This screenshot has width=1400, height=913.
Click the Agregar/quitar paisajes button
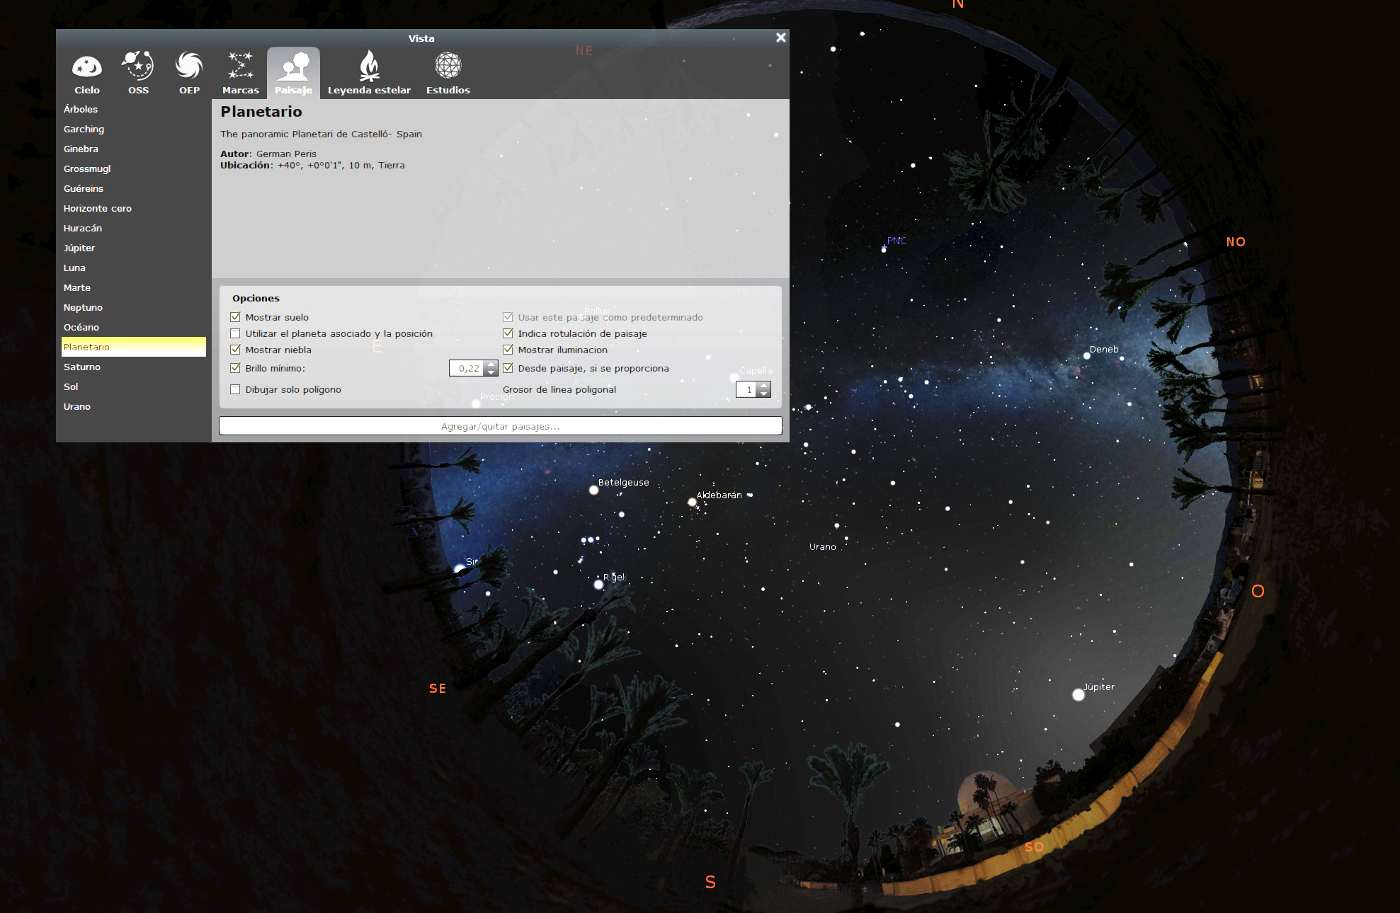click(500, 426)
